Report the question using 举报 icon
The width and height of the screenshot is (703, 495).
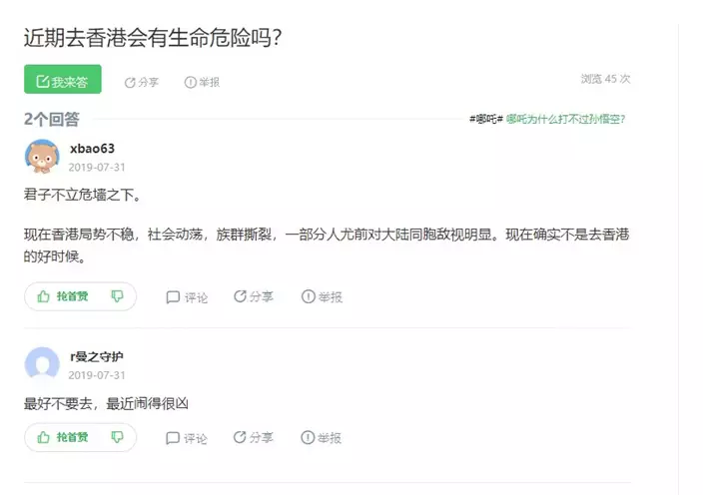(202, 82)
